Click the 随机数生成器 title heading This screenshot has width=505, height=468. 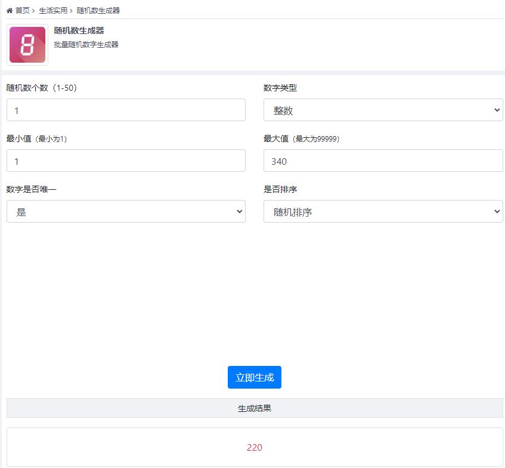tap(79, 30)
